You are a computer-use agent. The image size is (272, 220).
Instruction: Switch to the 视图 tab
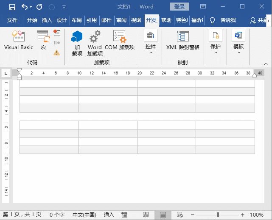[136, 20]
